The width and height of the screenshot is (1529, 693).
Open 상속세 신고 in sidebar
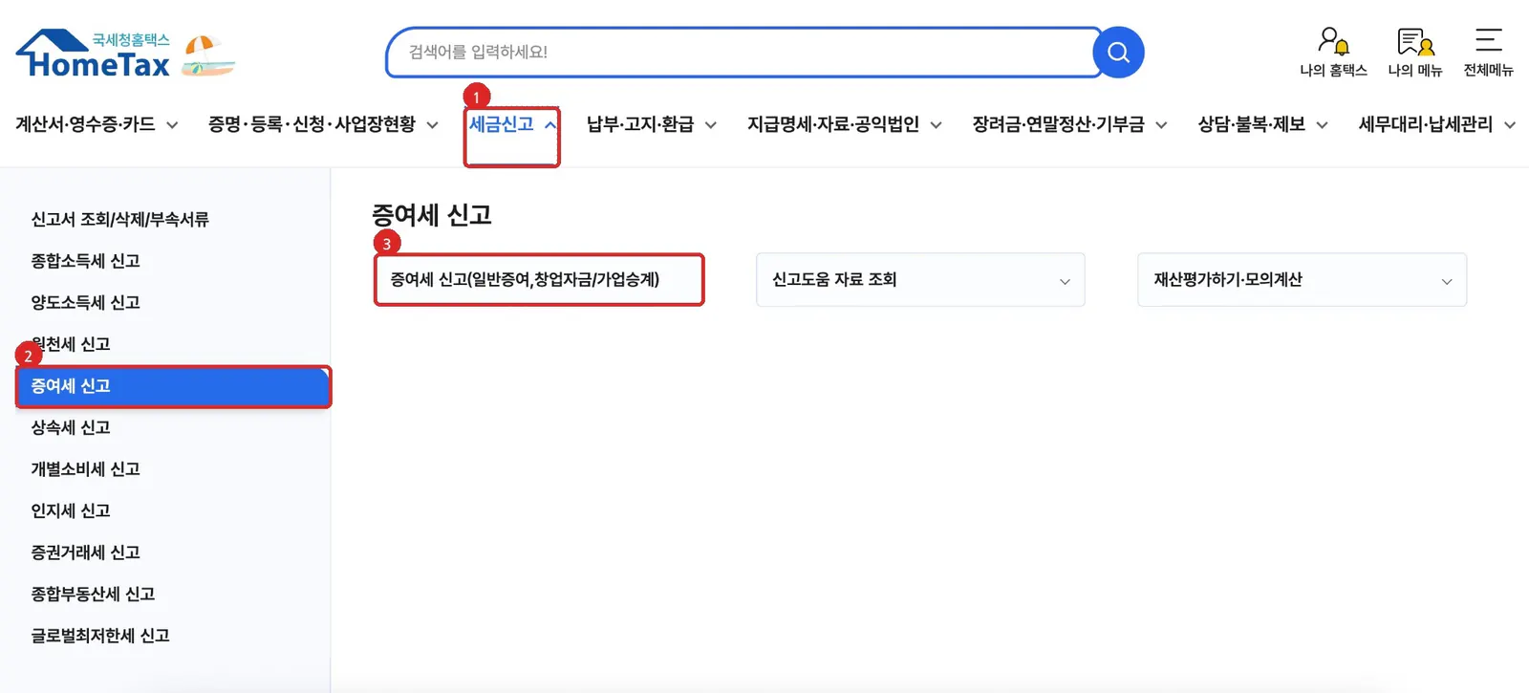click(71, 427)
